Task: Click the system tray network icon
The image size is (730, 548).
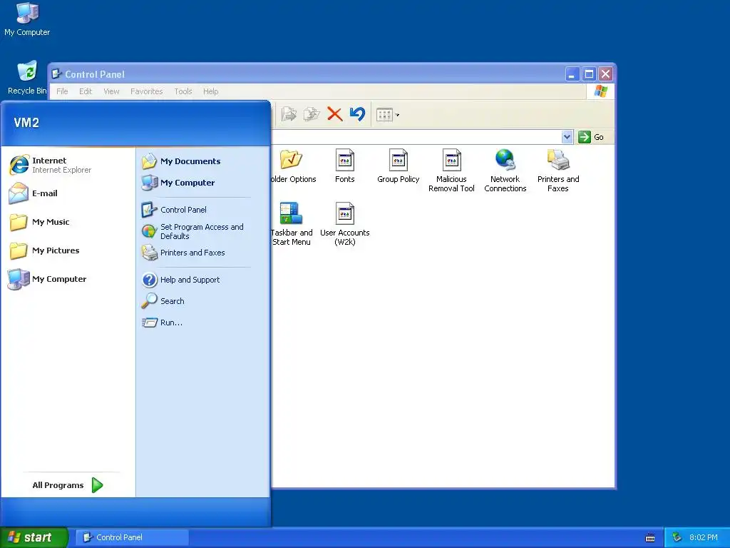Action: click(x=677, y=537)
